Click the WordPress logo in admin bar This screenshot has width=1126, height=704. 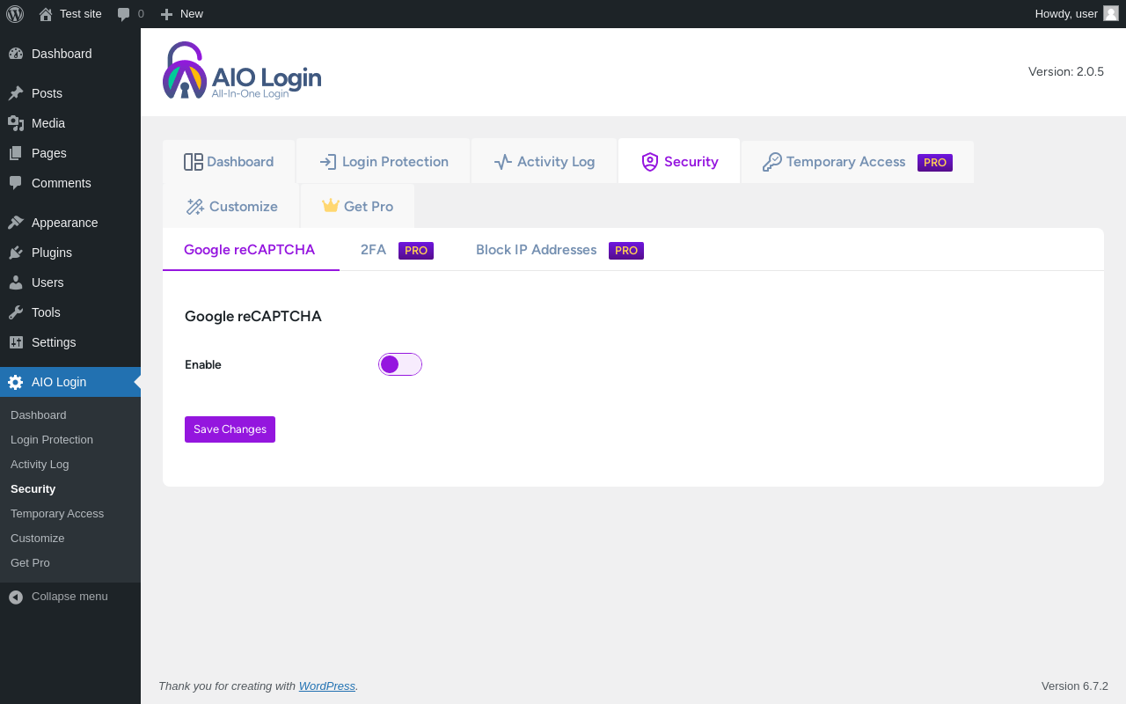15,14
